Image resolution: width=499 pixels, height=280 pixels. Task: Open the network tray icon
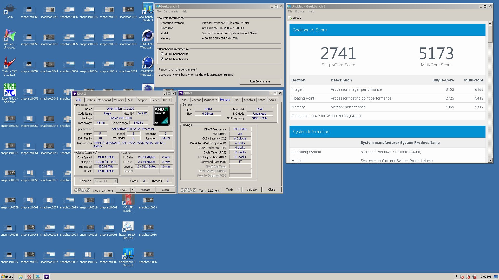[x=474, y=277]
